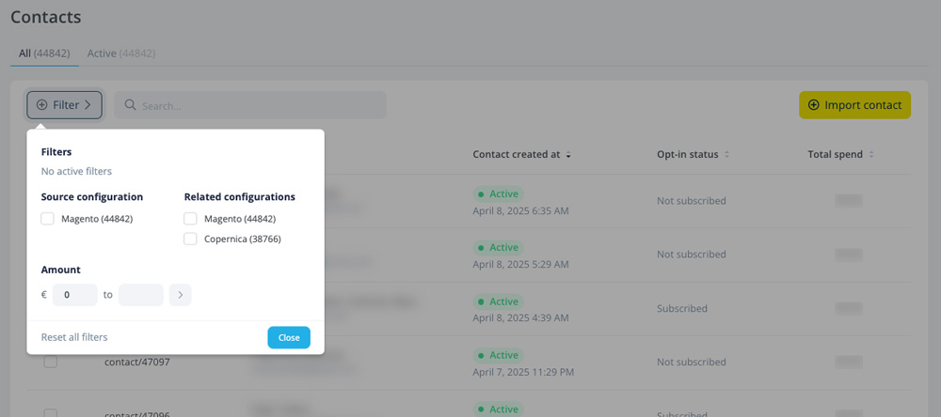Image resolution: width=941 pixels, height=417 pixels.
Task: Sort by Total spend arrows
Action: pos(871,155)
